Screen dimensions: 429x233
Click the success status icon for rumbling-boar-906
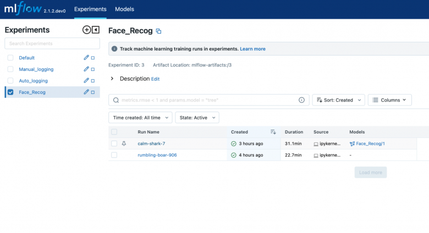point(234,155)
